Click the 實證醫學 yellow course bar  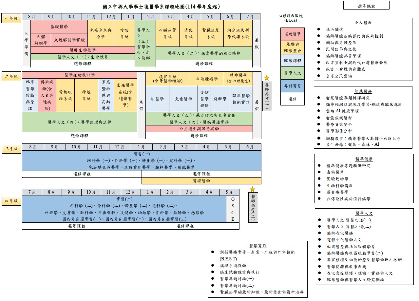(201, 181)
